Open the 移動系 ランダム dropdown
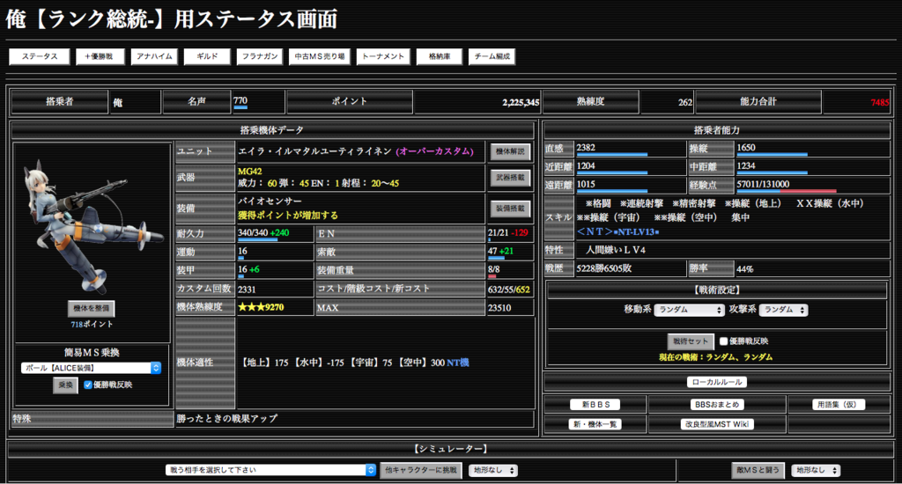902x484 pixels. [x=689, y=310]
